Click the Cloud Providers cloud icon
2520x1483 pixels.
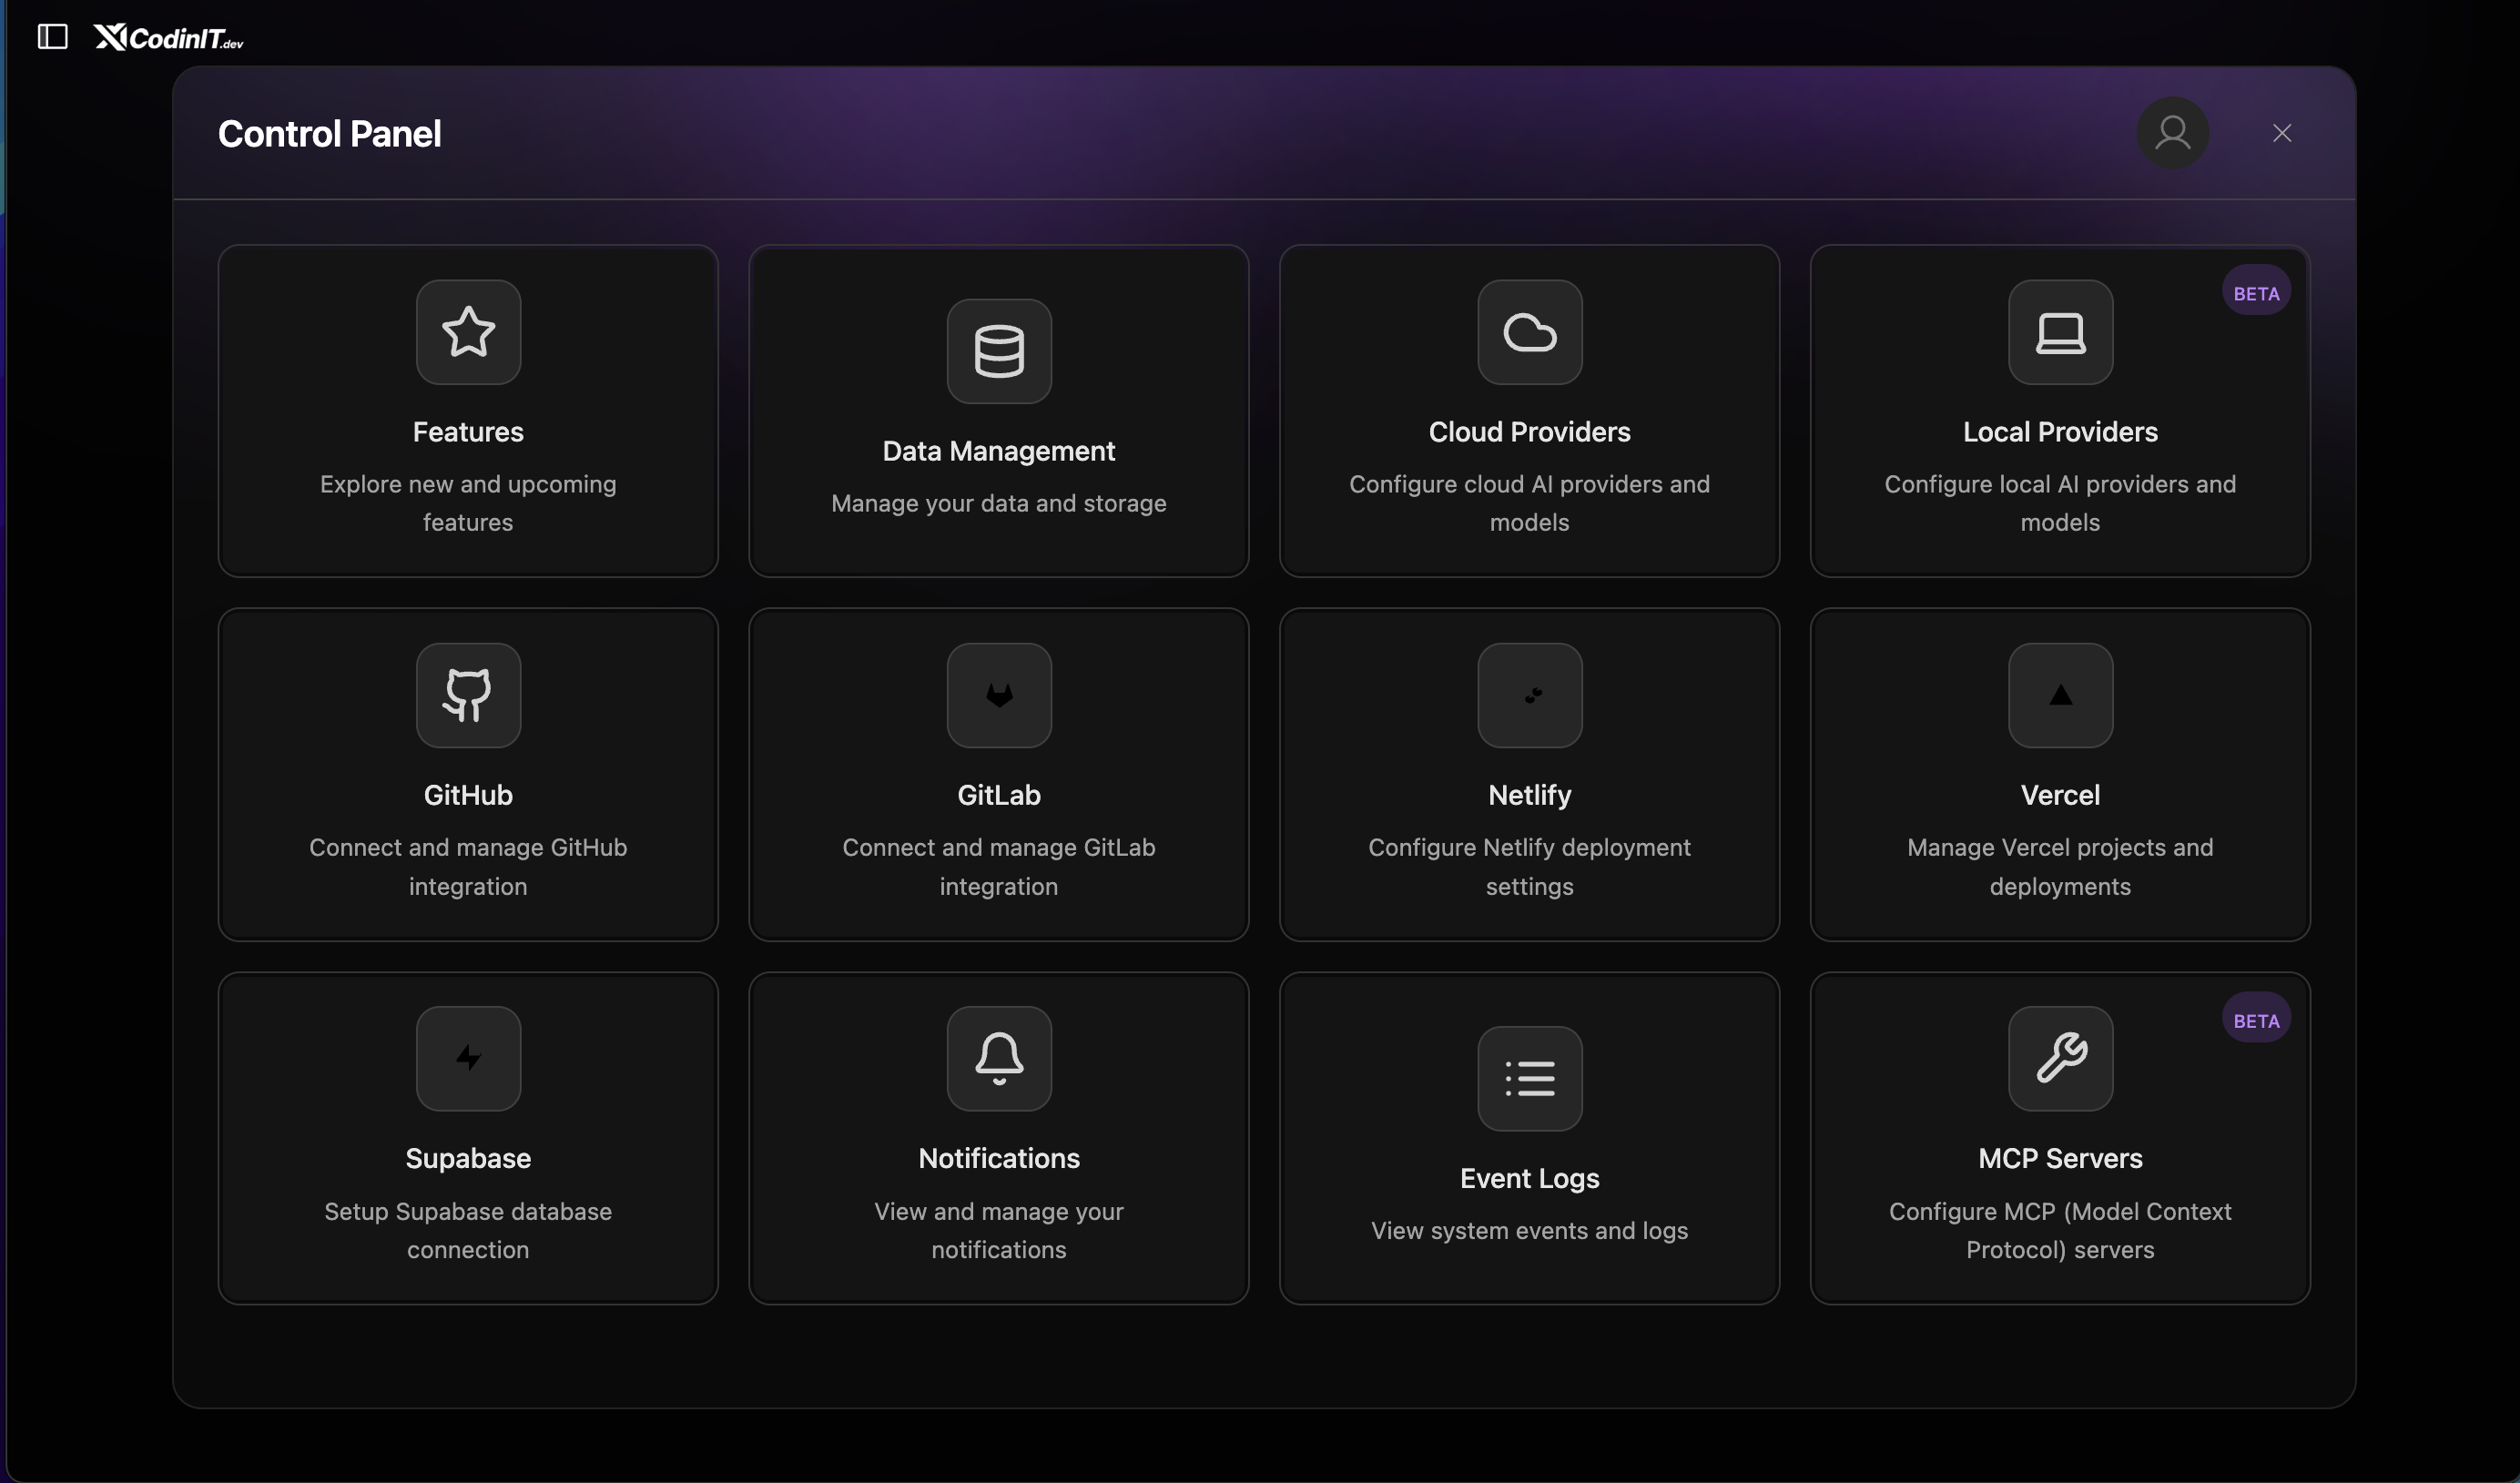click(x=1529, y=332)
